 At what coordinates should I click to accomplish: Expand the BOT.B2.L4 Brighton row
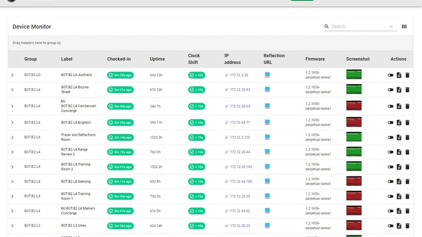click(13, 123)
